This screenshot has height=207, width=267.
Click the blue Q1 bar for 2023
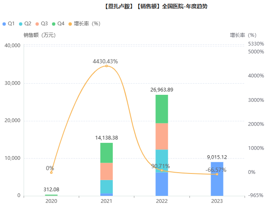(x=217, y=182)
